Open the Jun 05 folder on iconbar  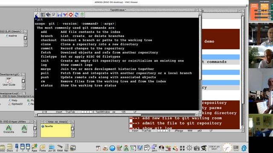pyautogui.click(x=52, y=148)
